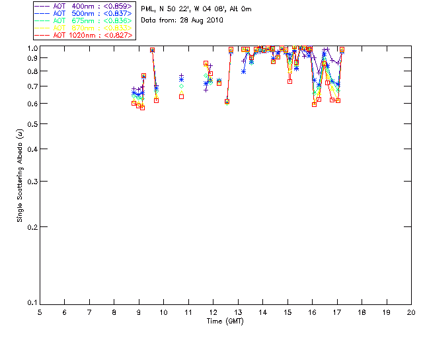The image size is (423, 338).
Task: Click the y-axis tick label 0.2
Action: coord(30,226)
